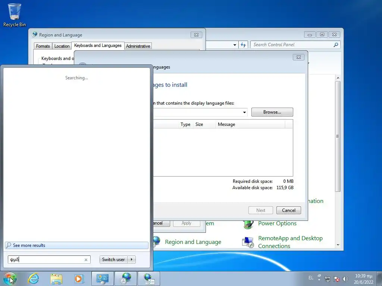Image resolution: width=382 pixels, height=286 pixels.
Task: Click the Cancel button in the install wizard
Action: coord(289,210)
